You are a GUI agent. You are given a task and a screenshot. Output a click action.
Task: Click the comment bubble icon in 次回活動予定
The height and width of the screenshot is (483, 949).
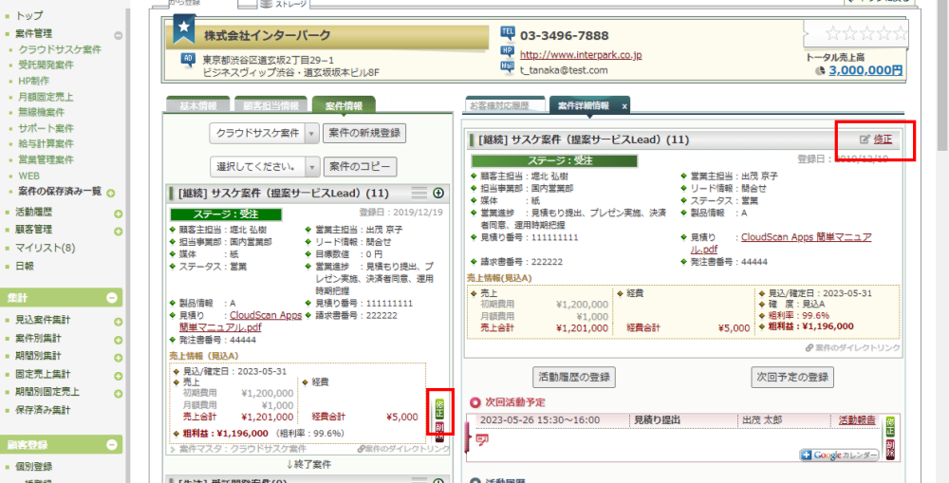pos(482,439)
